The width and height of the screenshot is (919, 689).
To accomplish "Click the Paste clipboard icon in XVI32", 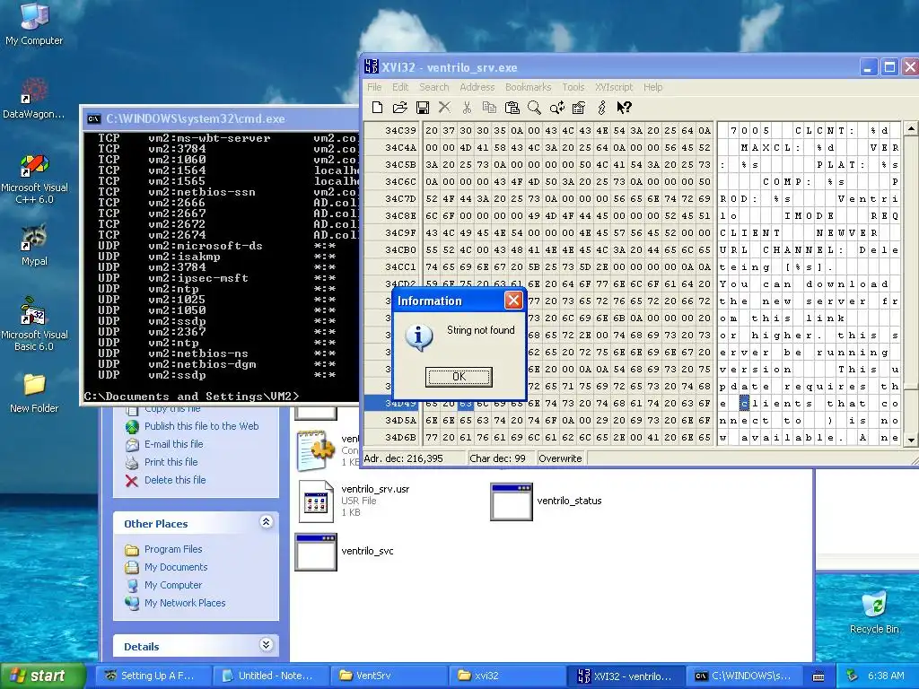I will (x=512, y=108).
